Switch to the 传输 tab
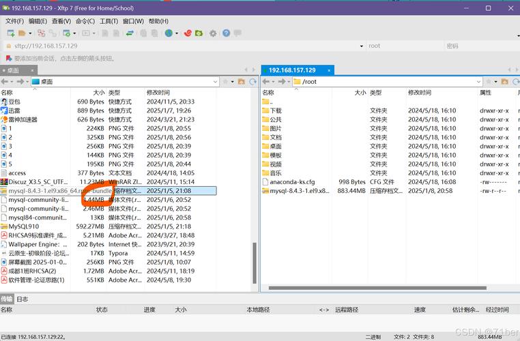520x341 pixels. (7, 299)
